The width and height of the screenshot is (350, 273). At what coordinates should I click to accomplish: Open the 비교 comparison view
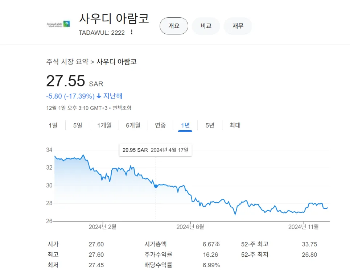tap(206, 26)
